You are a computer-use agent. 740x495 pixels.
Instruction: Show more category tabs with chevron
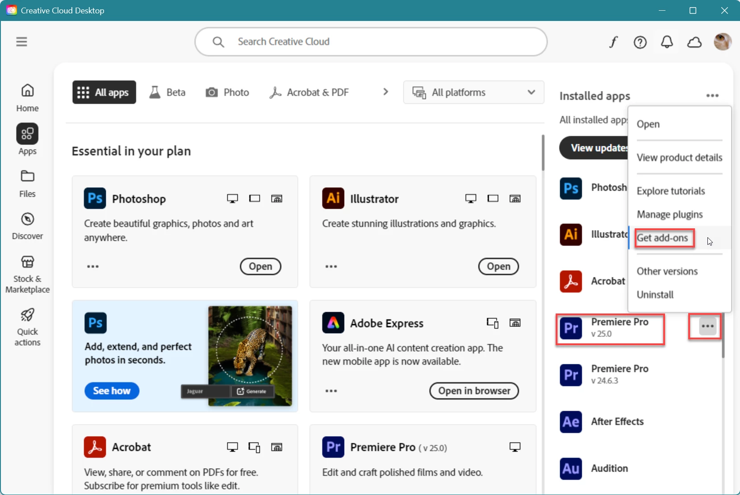click(x=386, y=92)
